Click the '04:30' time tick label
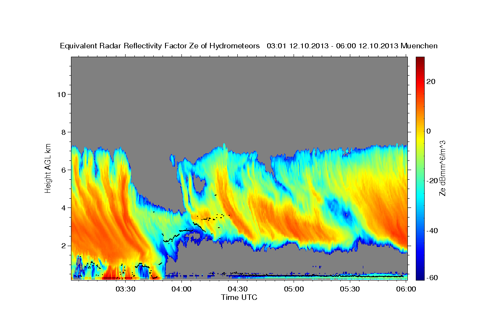This screenshot has width=504, height=336. (238, 289)
